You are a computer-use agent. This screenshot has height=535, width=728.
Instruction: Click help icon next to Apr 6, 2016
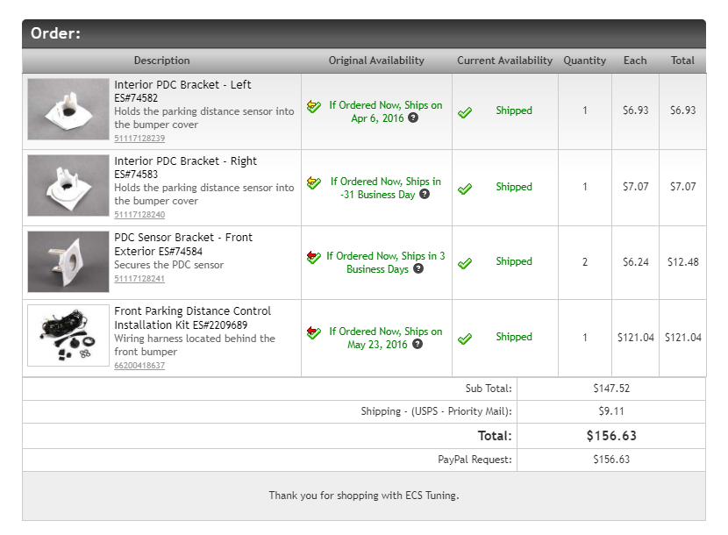(413, 118)
